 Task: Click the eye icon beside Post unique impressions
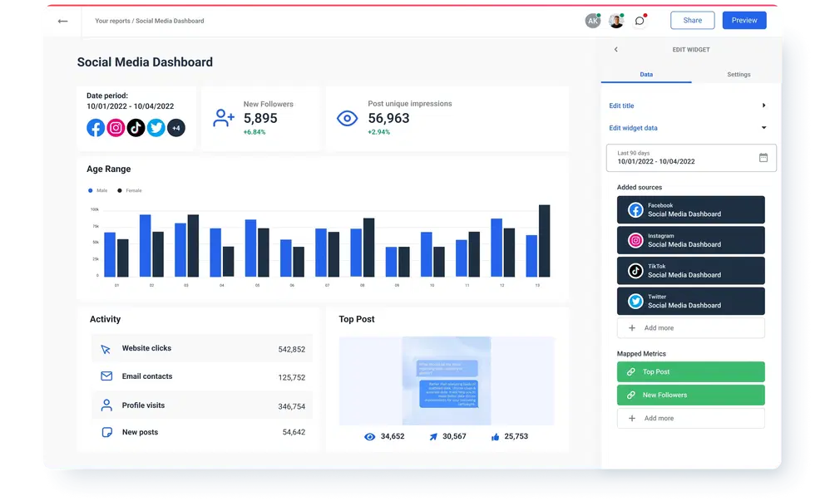click(347, 118)
